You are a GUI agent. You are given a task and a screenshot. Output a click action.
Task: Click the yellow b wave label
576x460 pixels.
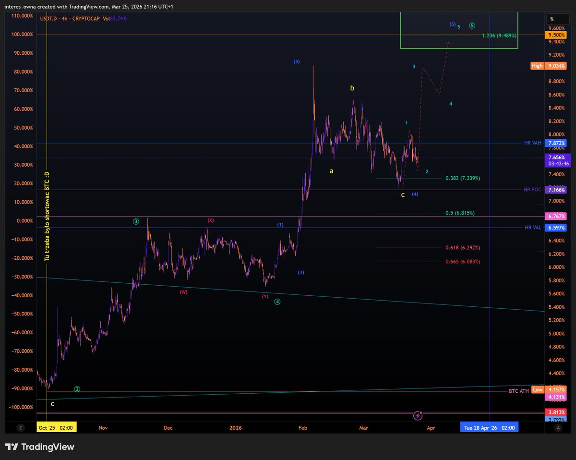tap(352, 88)
